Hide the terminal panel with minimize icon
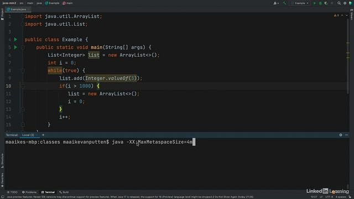This screenshot has height=199, width=354. pos(347,135)
